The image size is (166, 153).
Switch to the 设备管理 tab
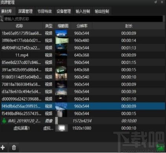point(64,11)
